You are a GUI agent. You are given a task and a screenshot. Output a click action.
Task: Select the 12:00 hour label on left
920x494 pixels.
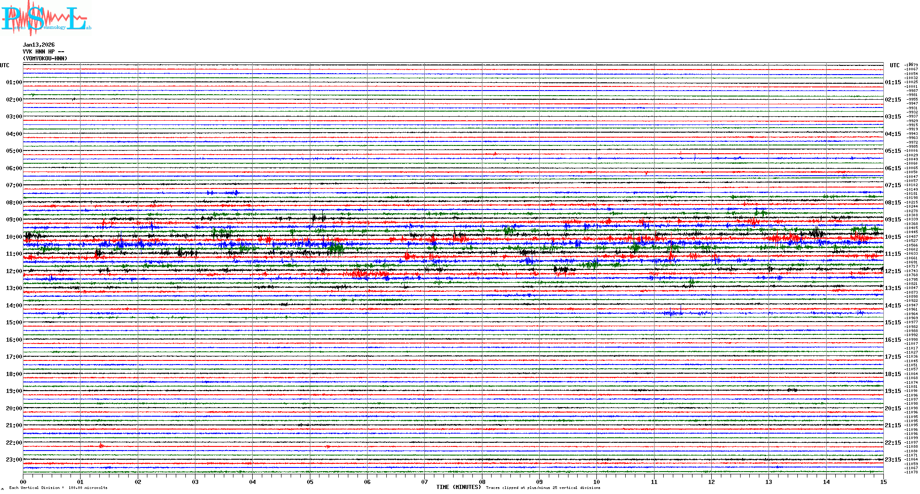pyautogui.click(x=14, y=271)
